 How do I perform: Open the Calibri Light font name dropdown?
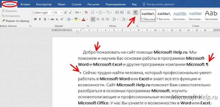(x=52, y=13)
